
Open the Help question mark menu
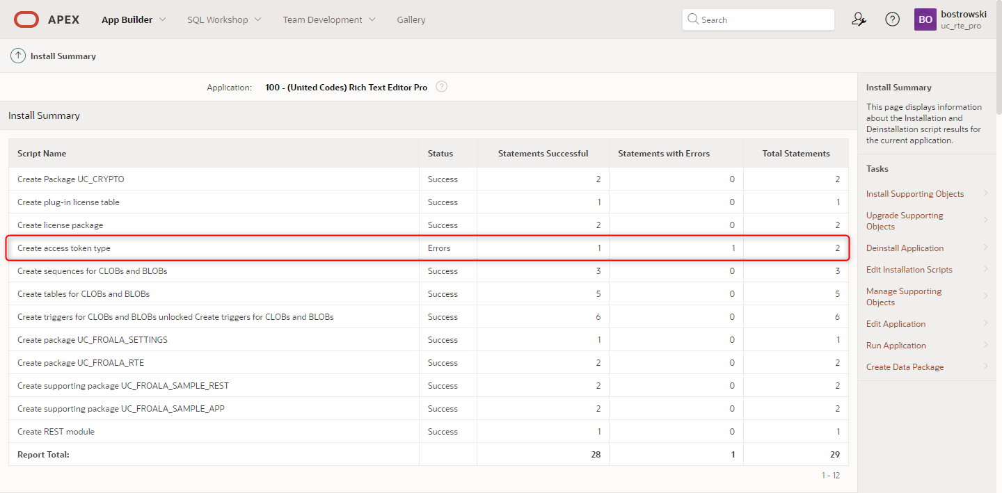(892, 19)
